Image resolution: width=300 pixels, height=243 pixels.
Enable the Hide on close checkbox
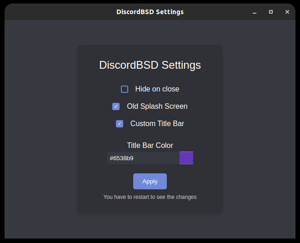click(125, 89)
